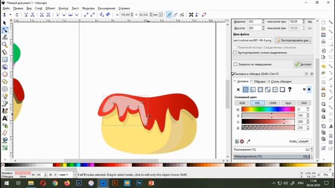Click the lightness L slider
Viewport: 335px width, 188px height.
tap(268, 122)
